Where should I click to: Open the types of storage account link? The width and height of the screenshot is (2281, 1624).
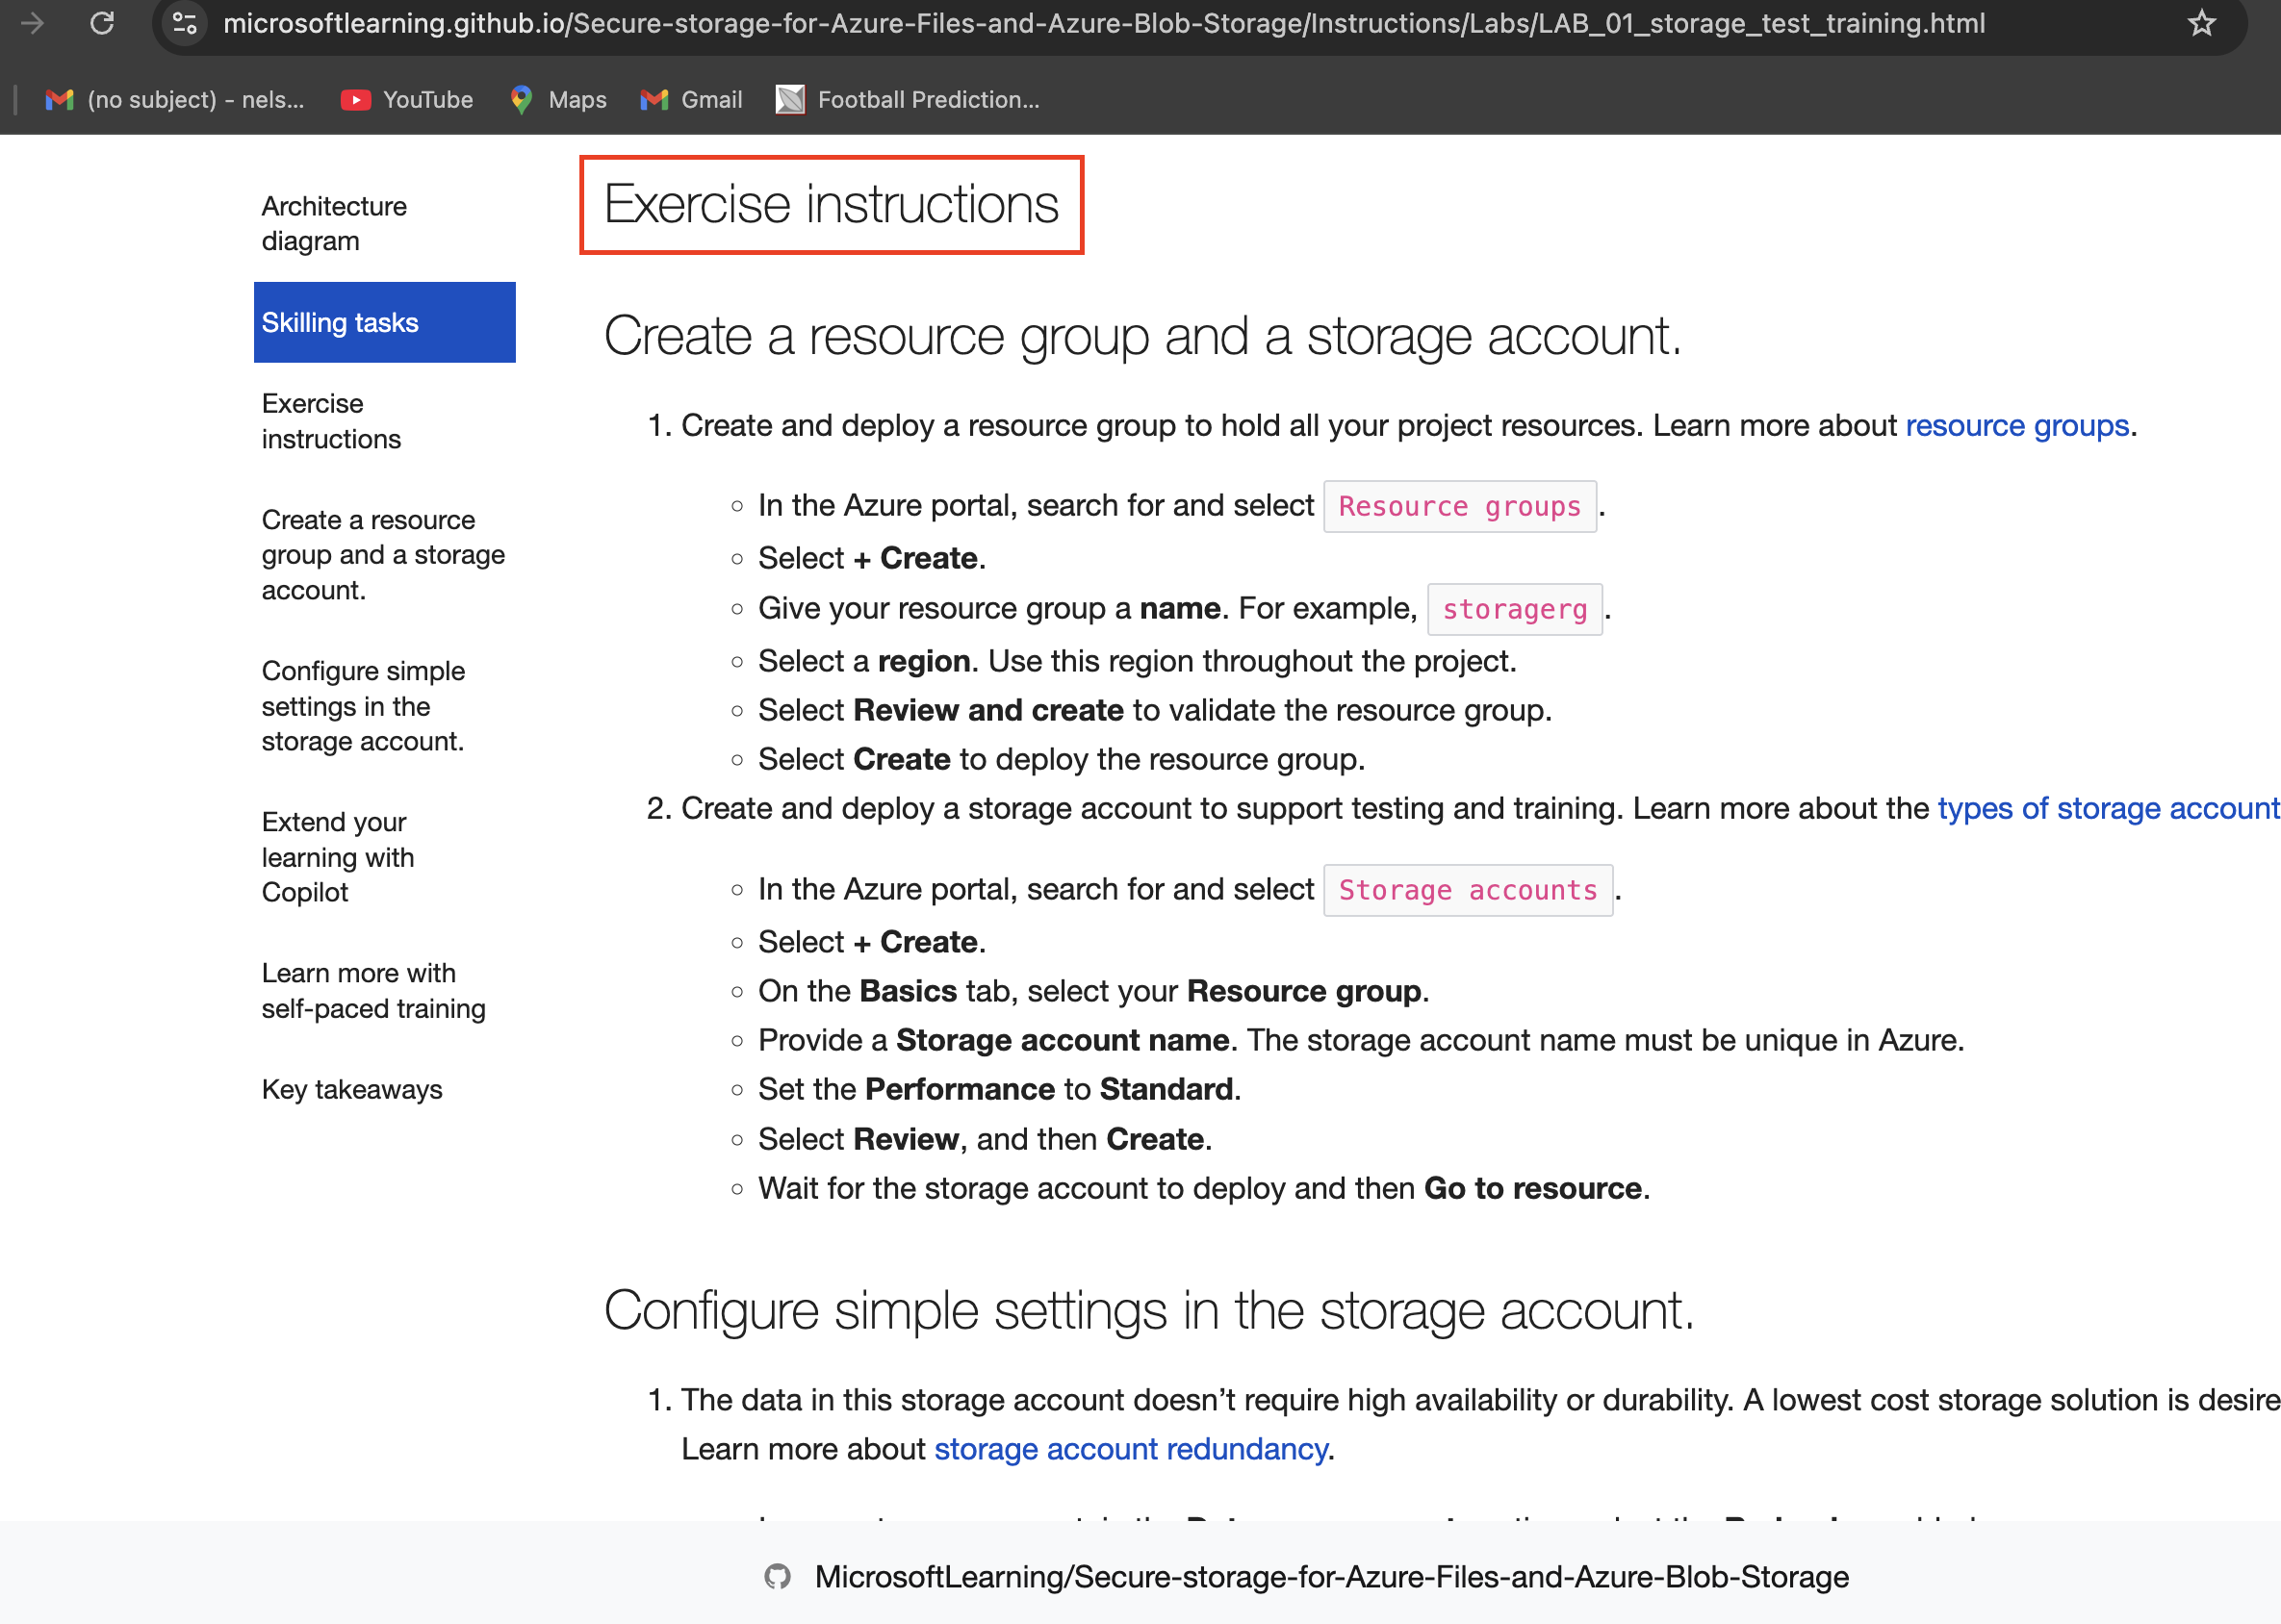pos(2109,808)
